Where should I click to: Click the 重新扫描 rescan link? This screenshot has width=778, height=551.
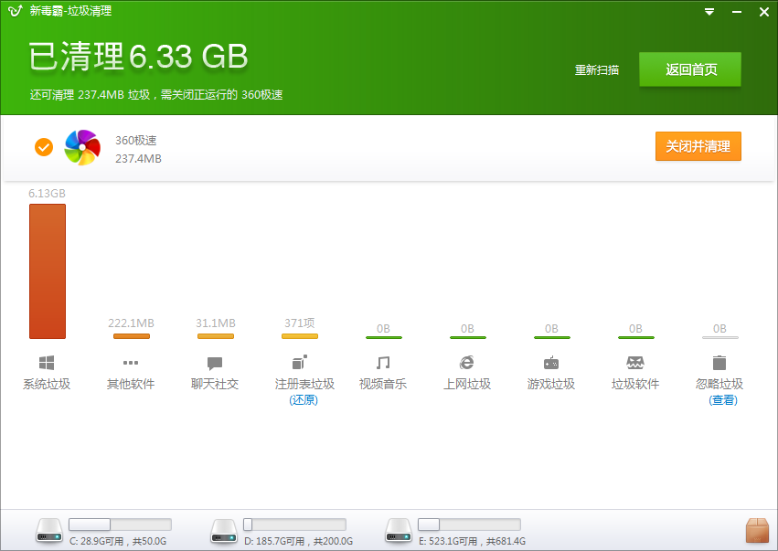[596, 70]
